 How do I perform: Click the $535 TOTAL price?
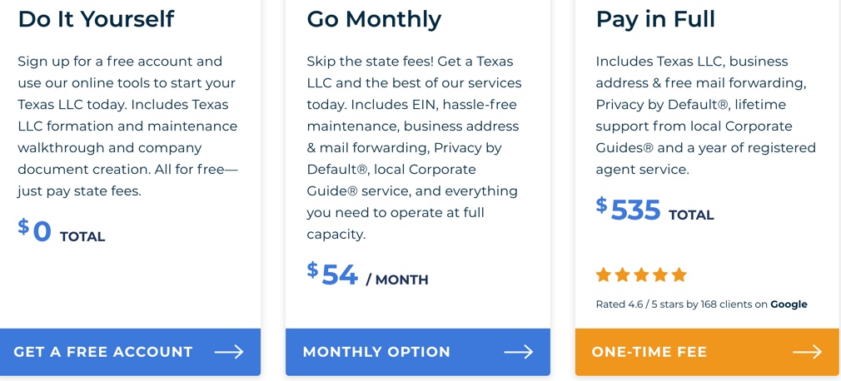654,210
